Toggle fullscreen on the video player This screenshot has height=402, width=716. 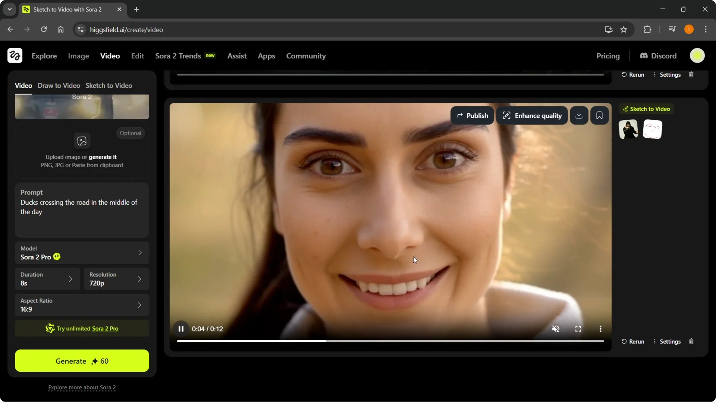[x=578, y=329]
